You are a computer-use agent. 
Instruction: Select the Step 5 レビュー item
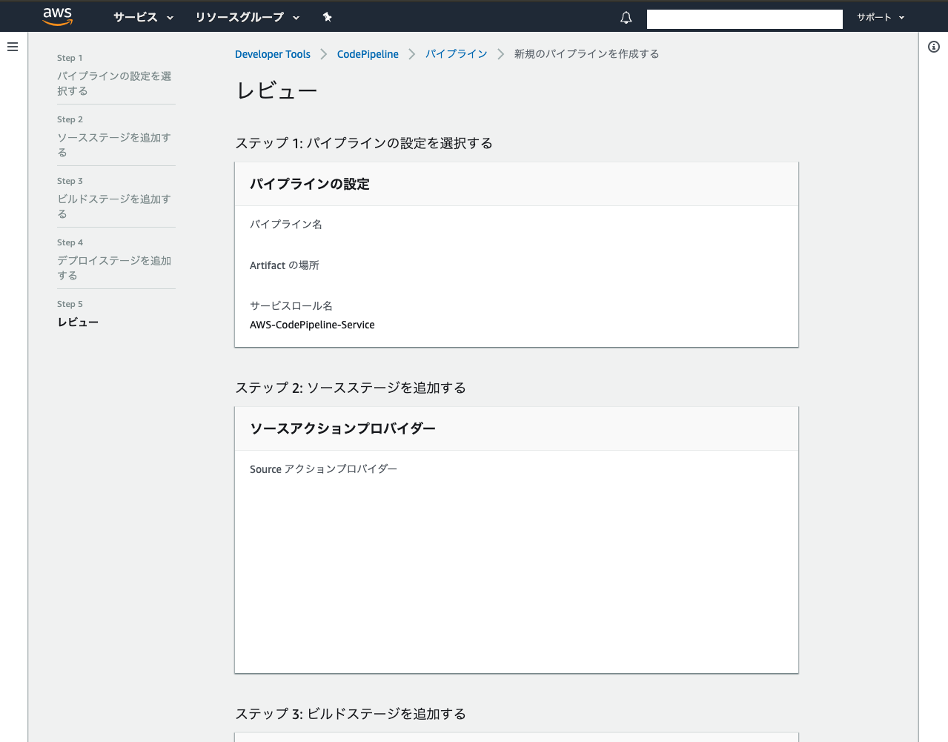click(78, 322)
